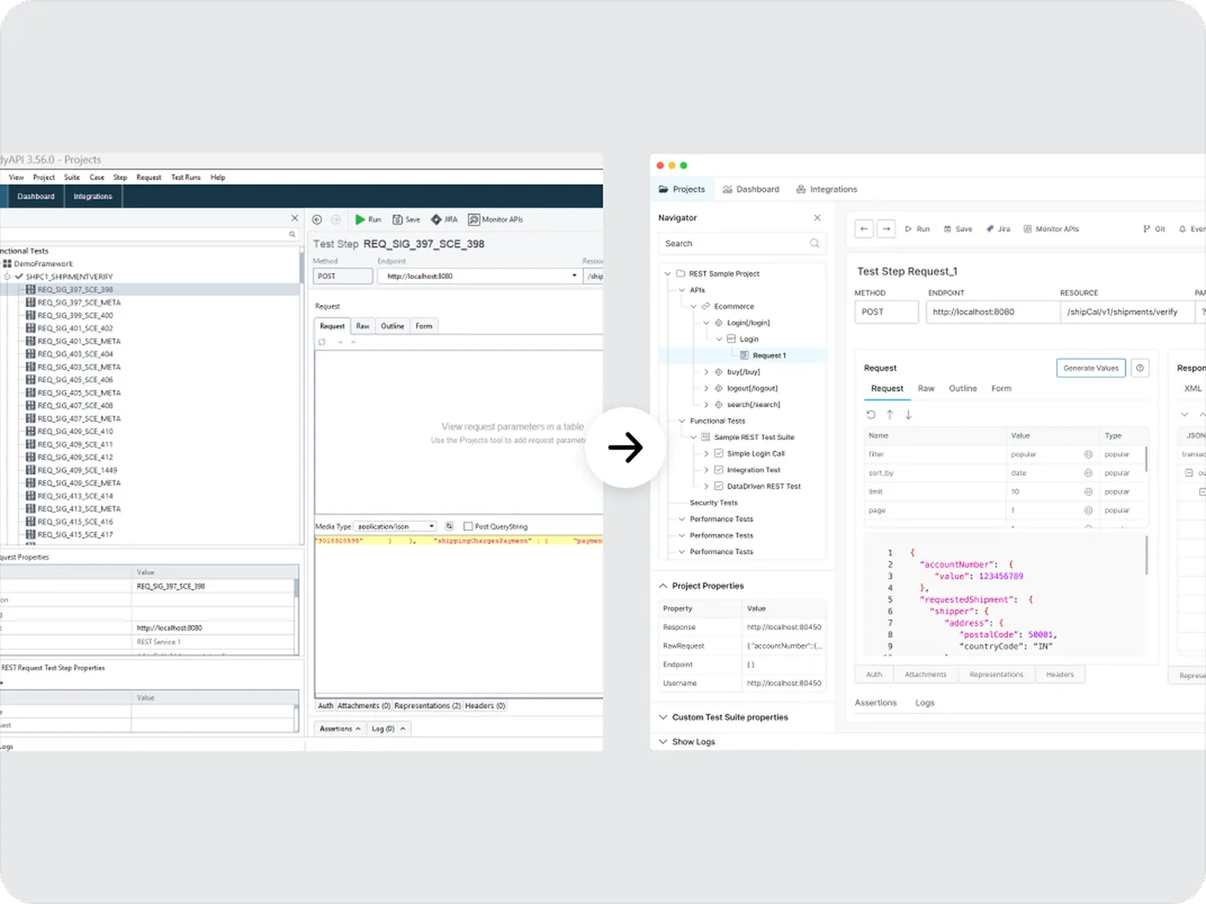Open the Media Type dropdown
Screen dimensions: 1206x904
pos(432,527)
